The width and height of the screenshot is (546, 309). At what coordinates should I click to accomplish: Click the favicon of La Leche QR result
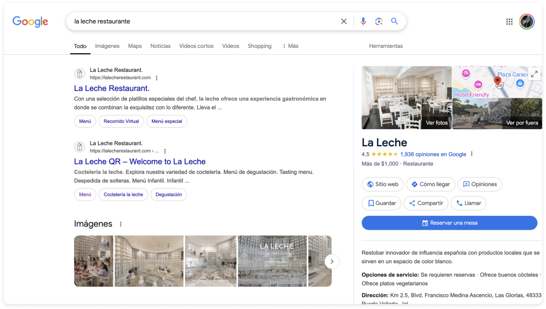pyautogui.click(x=80, y=147)
